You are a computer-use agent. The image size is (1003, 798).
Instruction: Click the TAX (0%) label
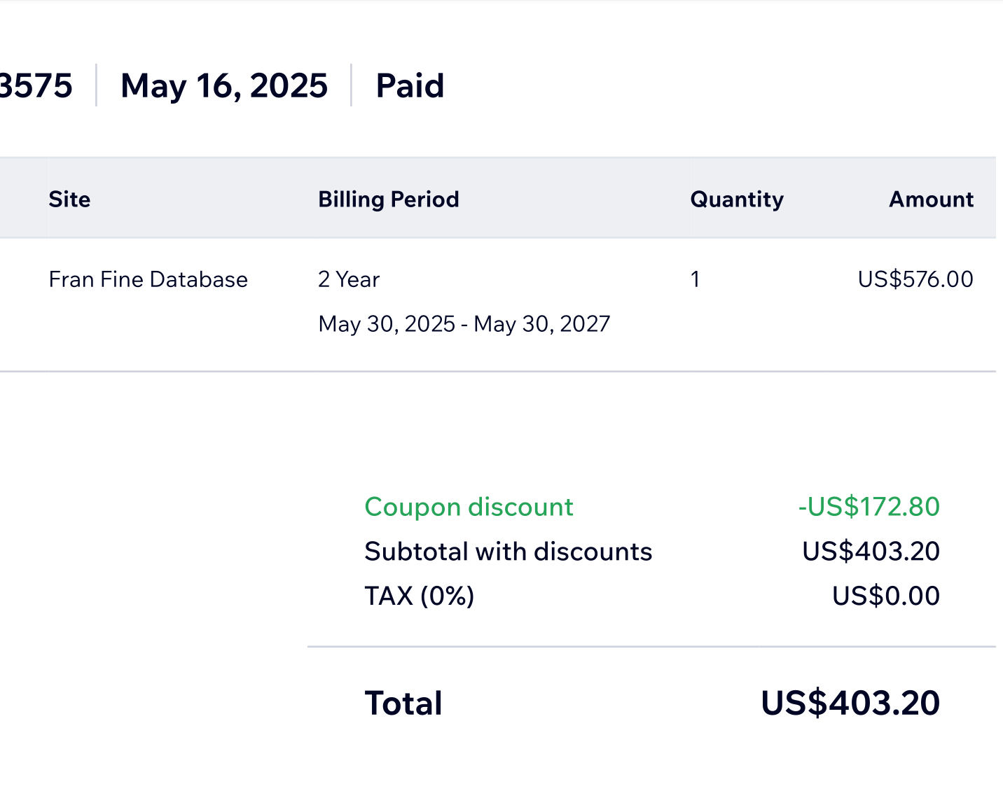[x=420, y=596]
